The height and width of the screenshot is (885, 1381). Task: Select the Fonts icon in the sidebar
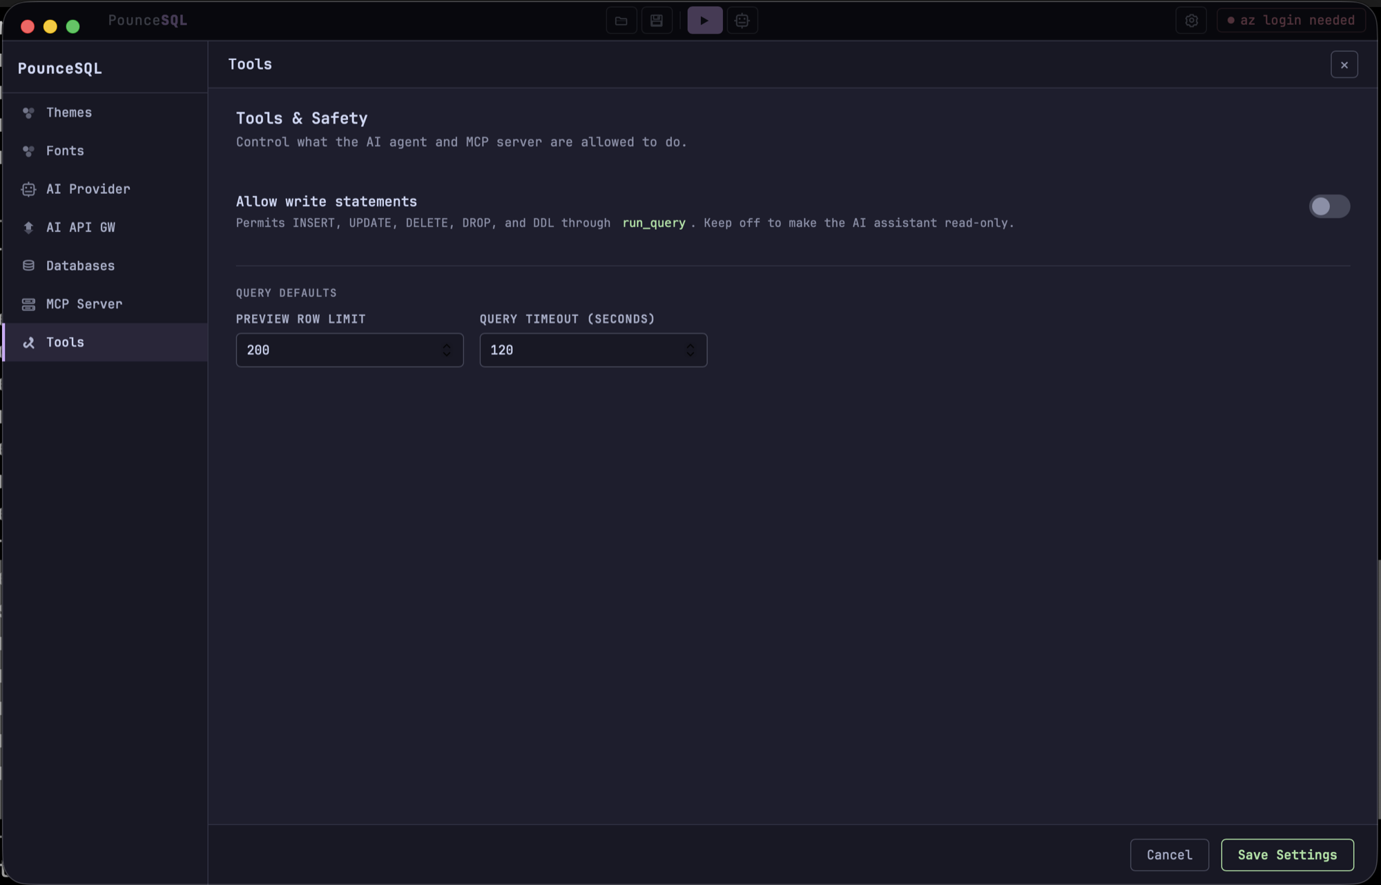28,151
